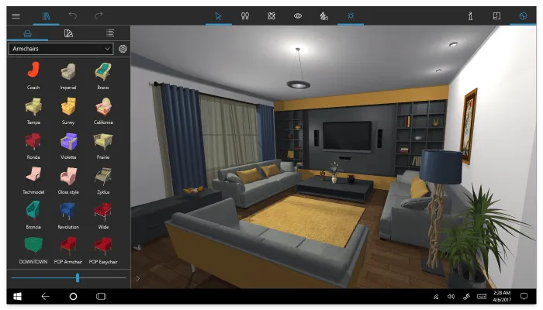
Task: Select the look-around eye tool
Action: point(298,16)
